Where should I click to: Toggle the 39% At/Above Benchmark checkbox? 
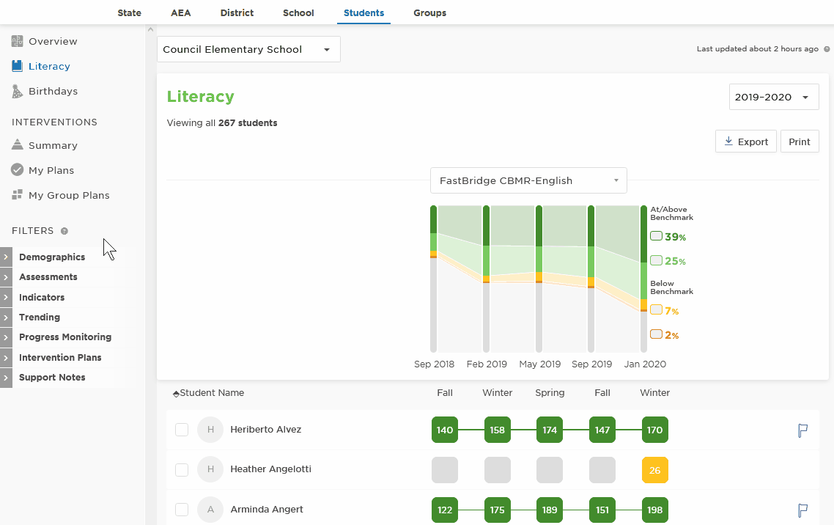pyautogui.click(x=657, y=236)
